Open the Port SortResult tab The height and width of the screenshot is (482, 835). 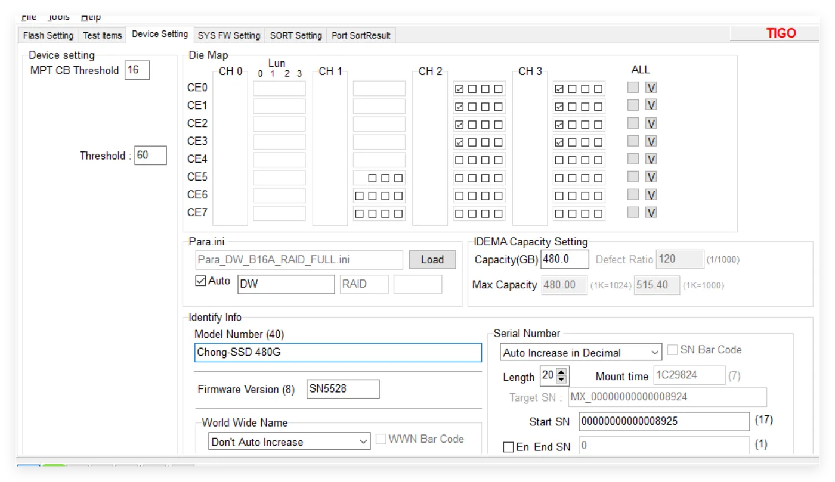pos(361,35)
